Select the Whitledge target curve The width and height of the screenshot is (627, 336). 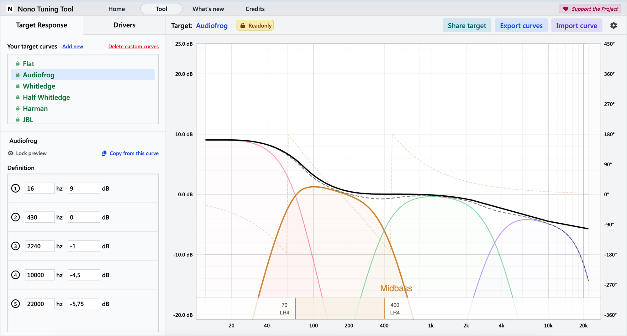(39, 86)
